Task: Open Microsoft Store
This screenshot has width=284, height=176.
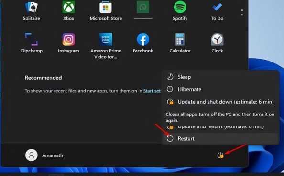Action: coord(106,10)
